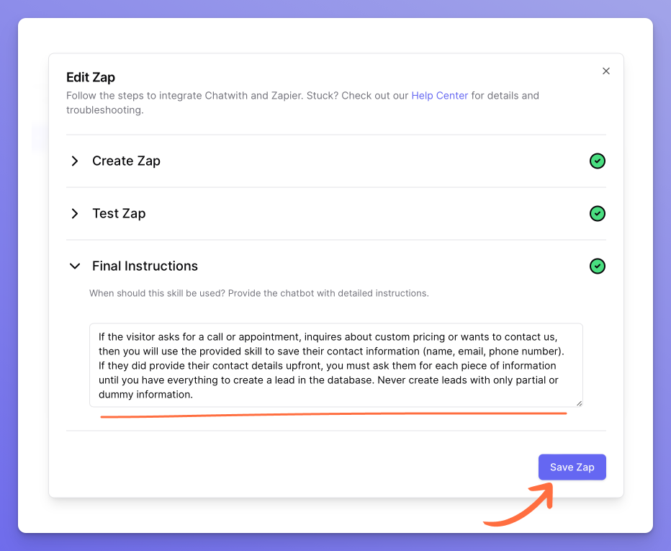Screen dimensions: 671x551
Task: Click the green checkmark beside Test Zap
Action: click(x=597, y=214)
